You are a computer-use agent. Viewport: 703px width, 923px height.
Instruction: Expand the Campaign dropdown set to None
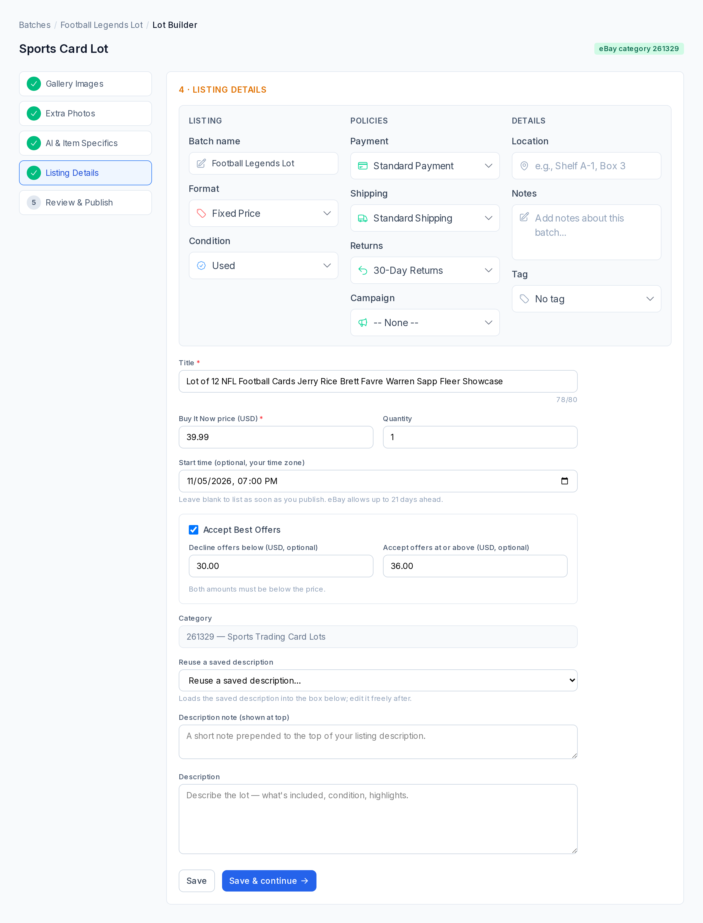[425, 323]
